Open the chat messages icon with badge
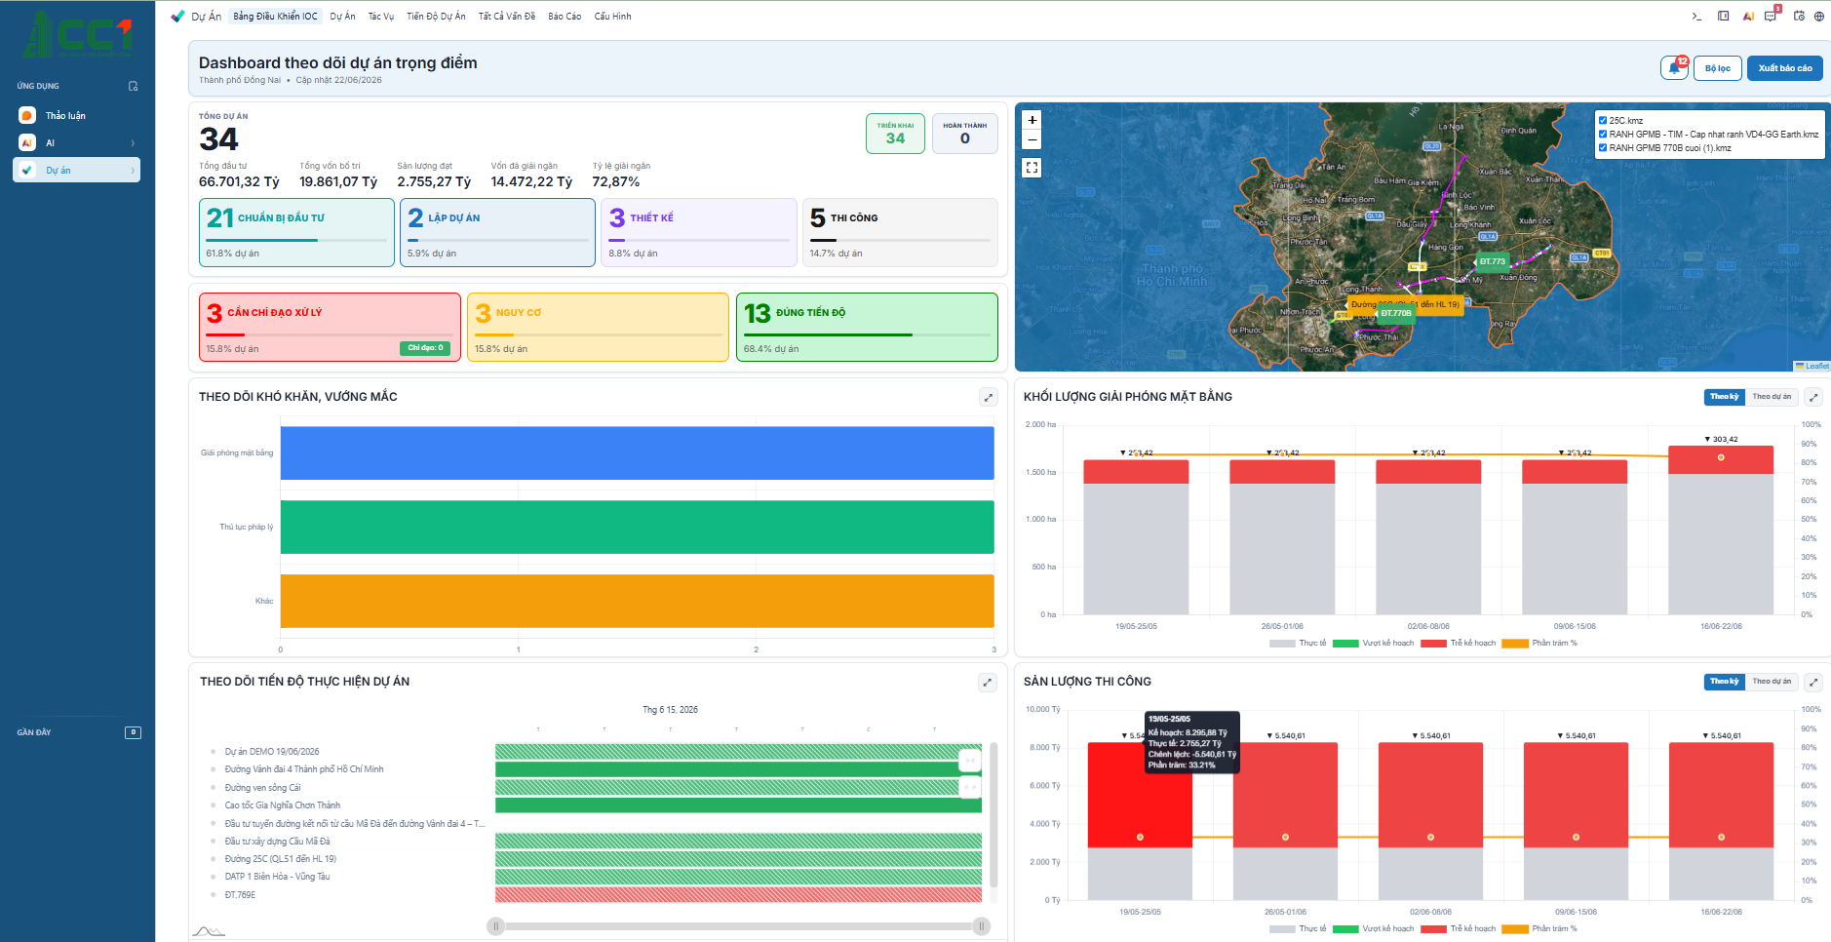Screen dimensions: 1831x942 (1772, 16)
